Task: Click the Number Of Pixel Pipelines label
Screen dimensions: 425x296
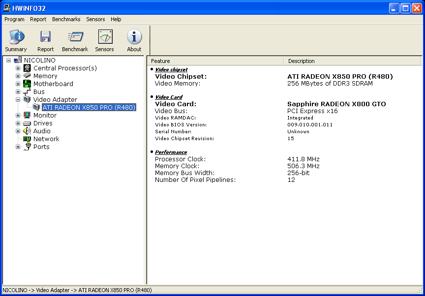Action: tap(195, 180)
